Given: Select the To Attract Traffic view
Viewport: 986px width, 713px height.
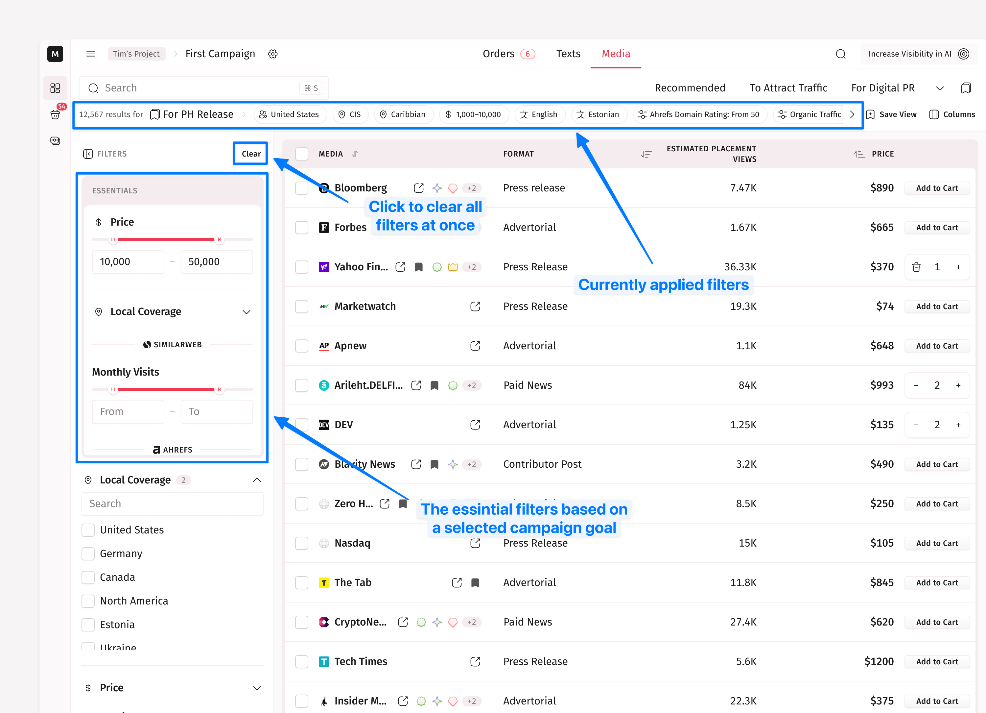Looking at the screenshot, I should tap(788, 88).
